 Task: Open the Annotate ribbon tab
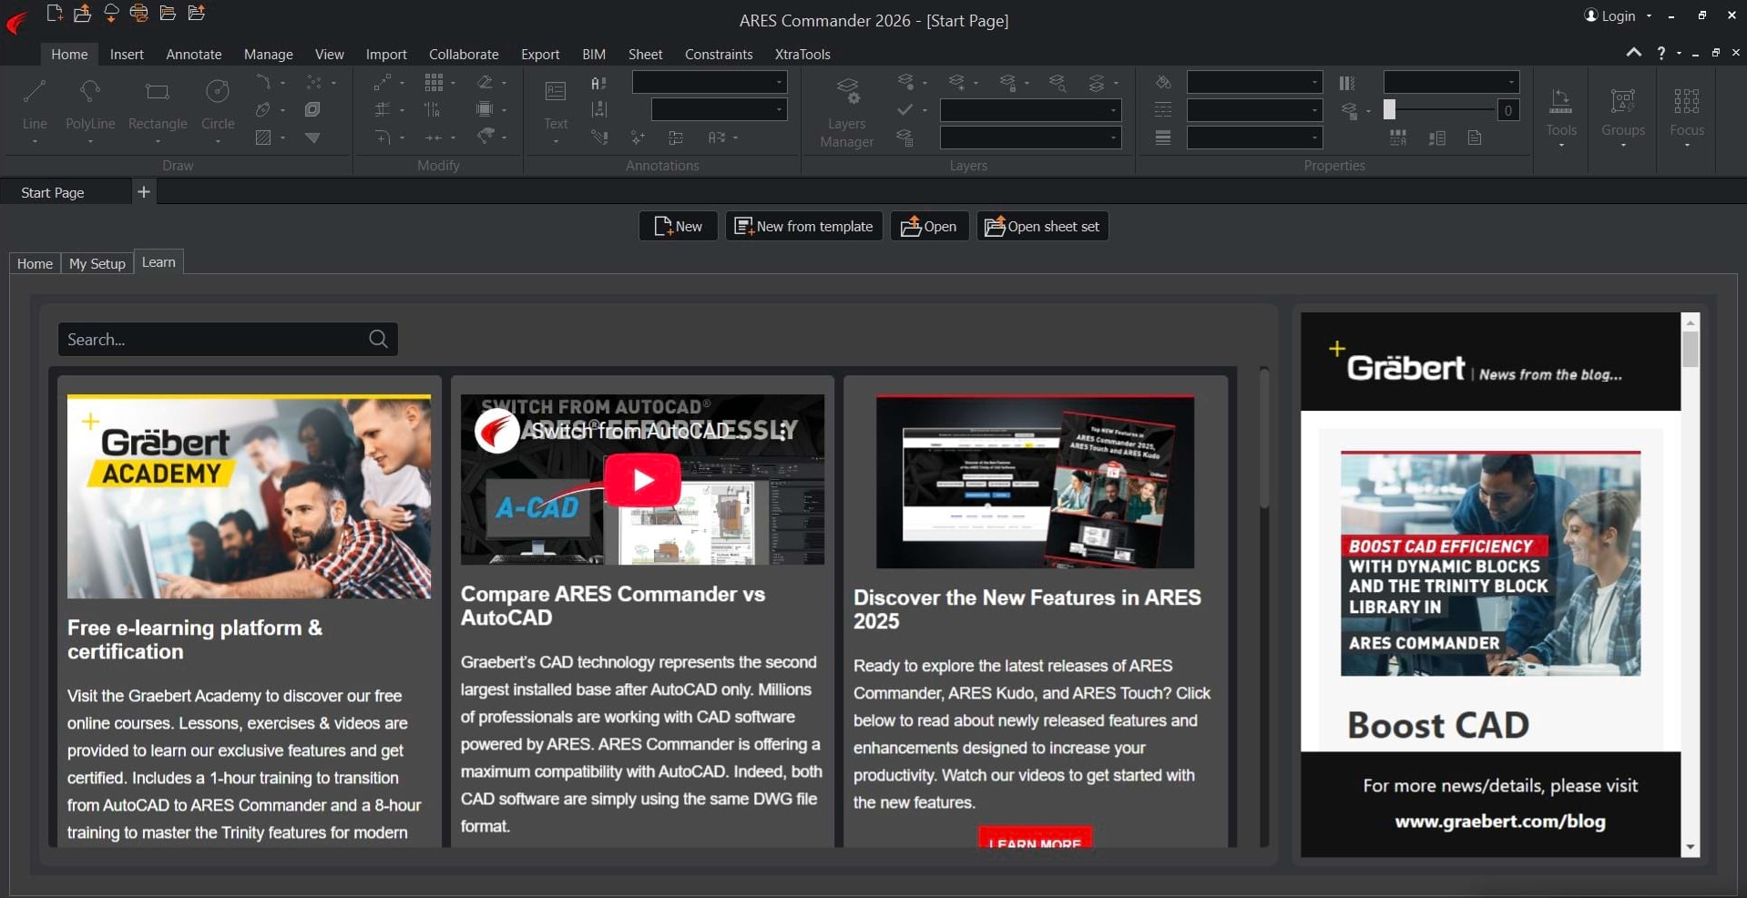(194, 54)
